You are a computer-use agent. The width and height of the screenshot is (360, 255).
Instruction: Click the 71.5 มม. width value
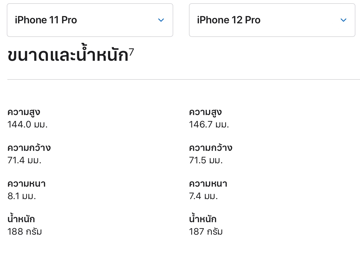click(x=206, y=160)
